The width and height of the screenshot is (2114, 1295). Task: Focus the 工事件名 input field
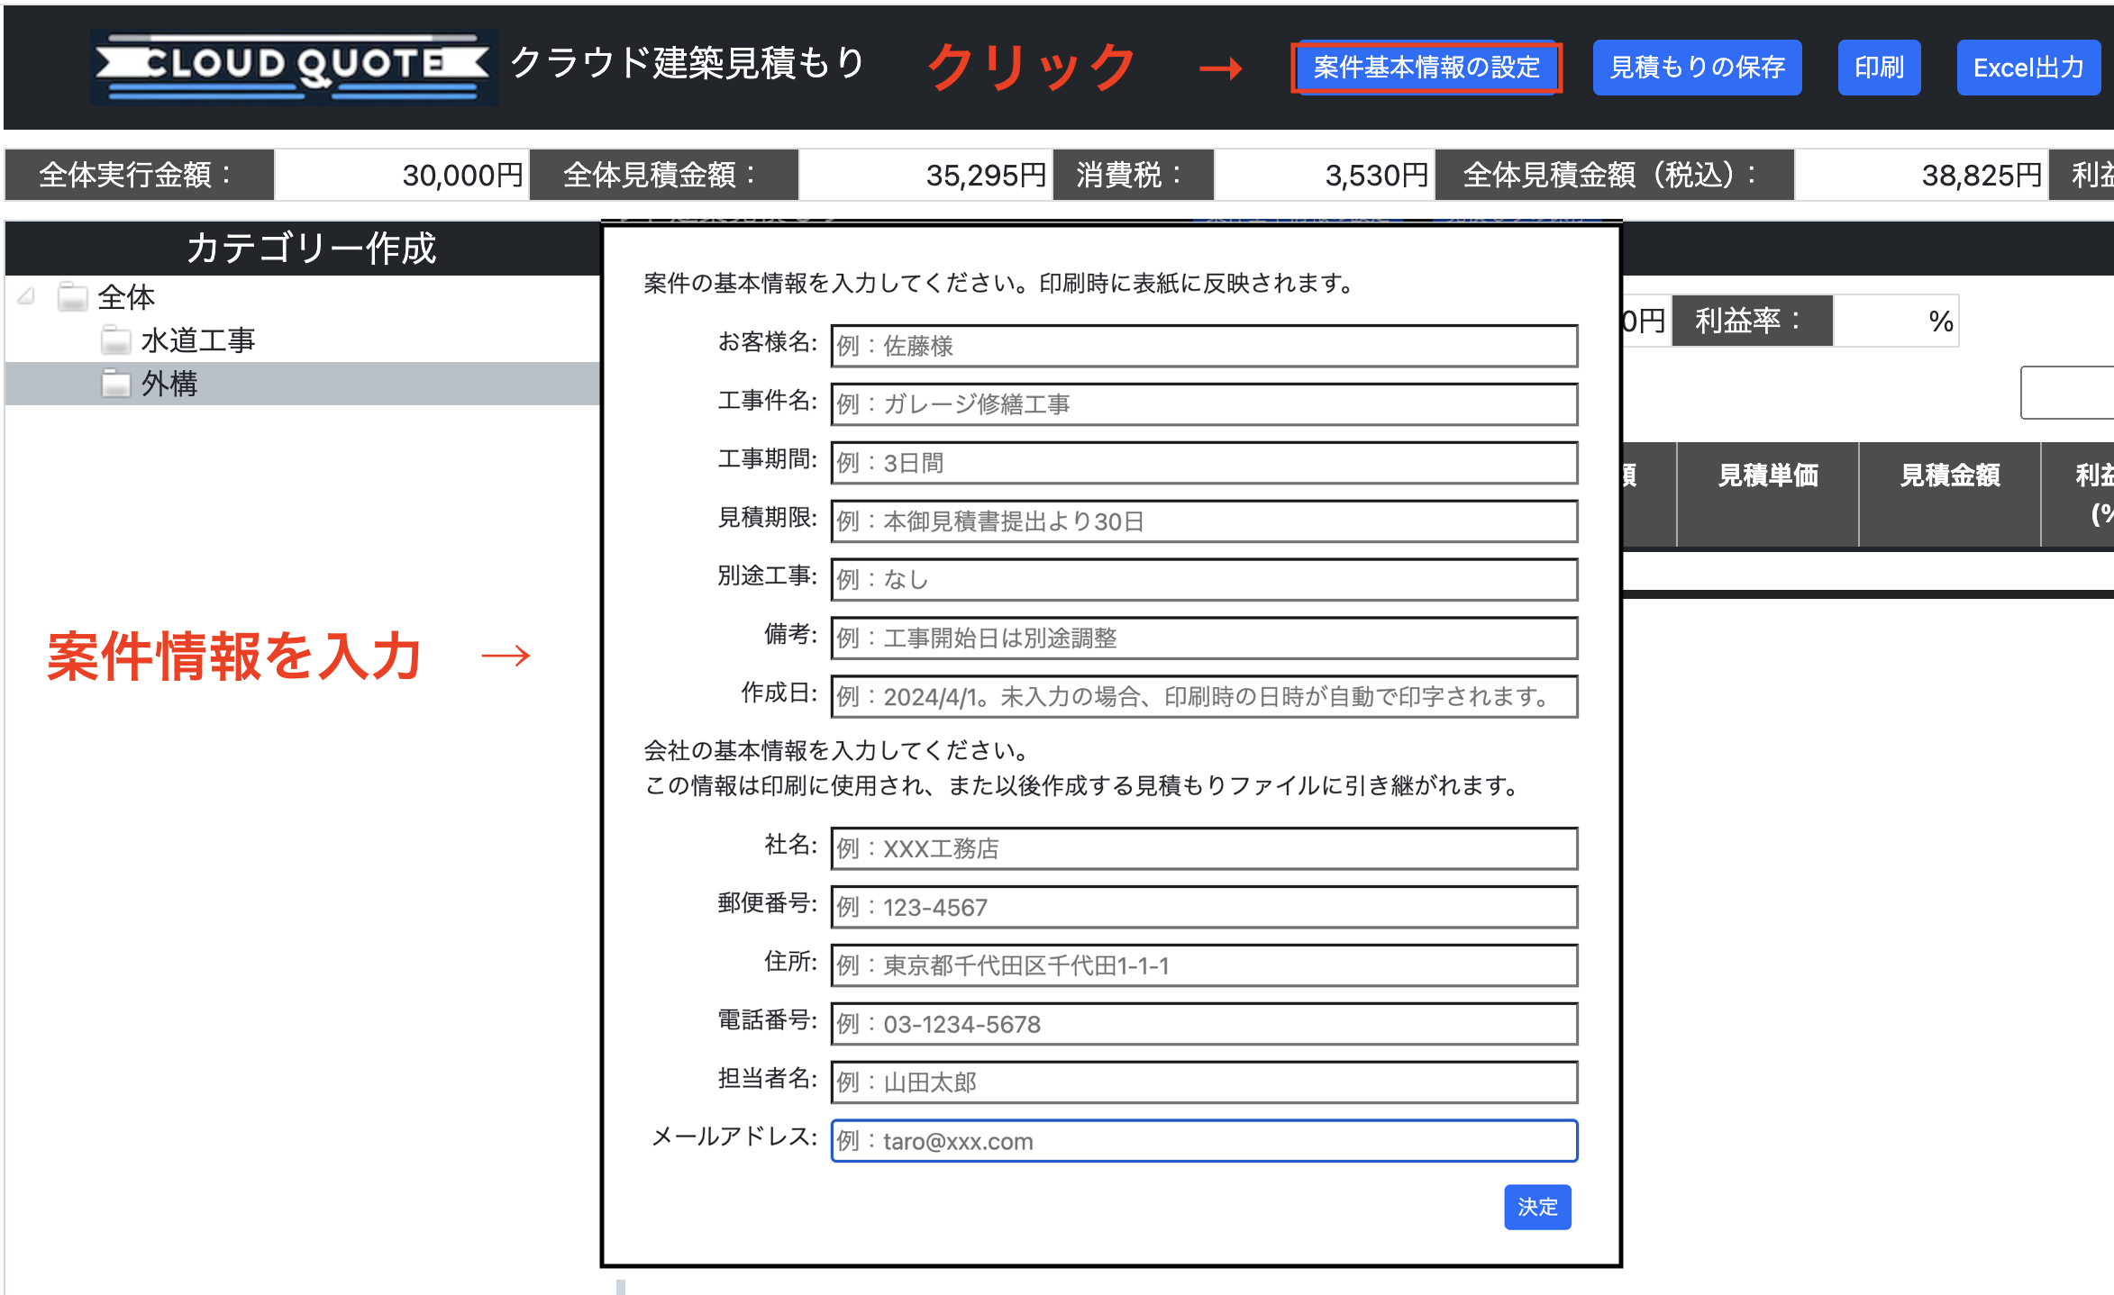[x=1204, y=404]
